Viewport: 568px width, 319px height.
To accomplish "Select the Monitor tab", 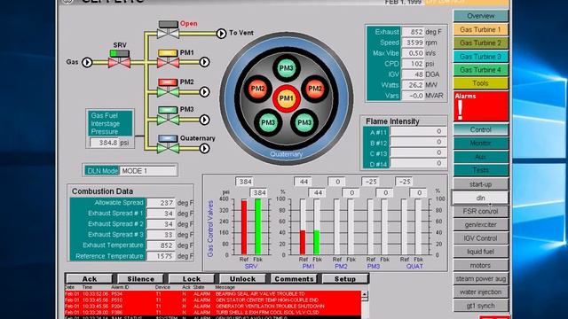I will pos(481,143).
